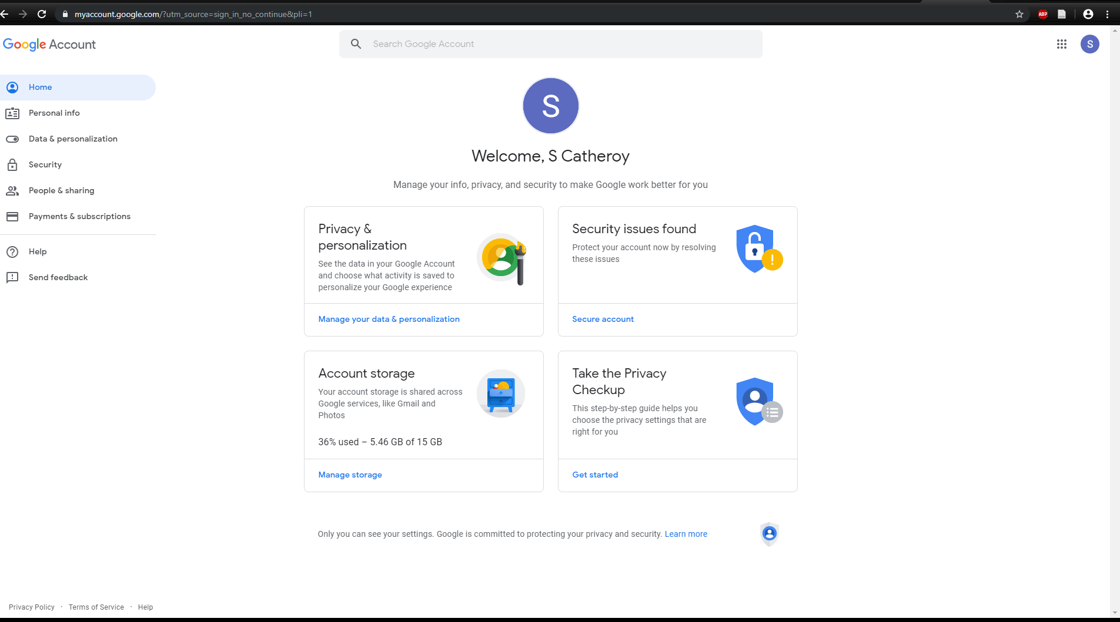Viewport: 1120px width, 622px height.
Task: Open Data & personalization in the sidebar
Action: coord(78,139)
